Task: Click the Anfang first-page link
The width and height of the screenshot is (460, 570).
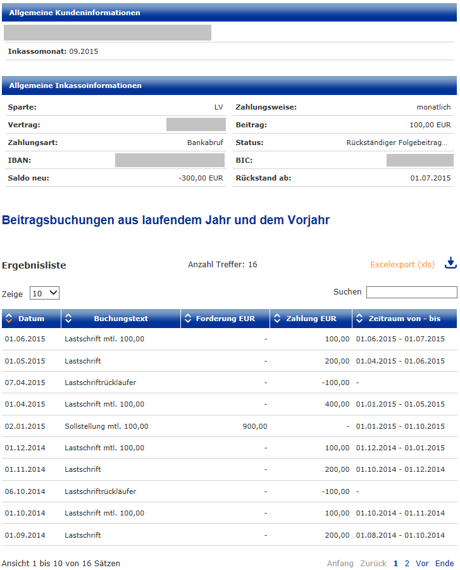Action: point(340,563)
